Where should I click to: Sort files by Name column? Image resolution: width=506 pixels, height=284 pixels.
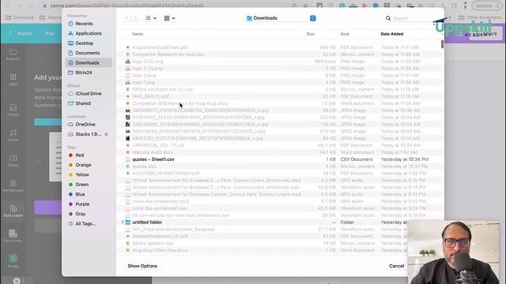138,34
